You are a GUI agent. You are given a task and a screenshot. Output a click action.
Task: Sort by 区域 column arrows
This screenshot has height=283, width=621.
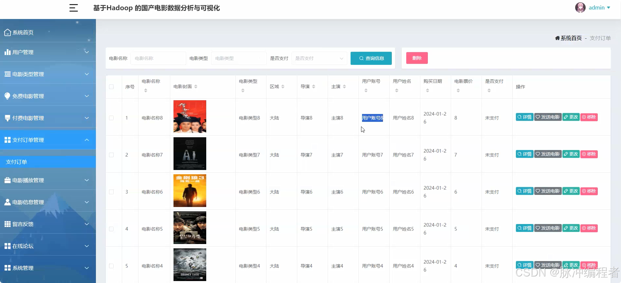tap(283, 86)
